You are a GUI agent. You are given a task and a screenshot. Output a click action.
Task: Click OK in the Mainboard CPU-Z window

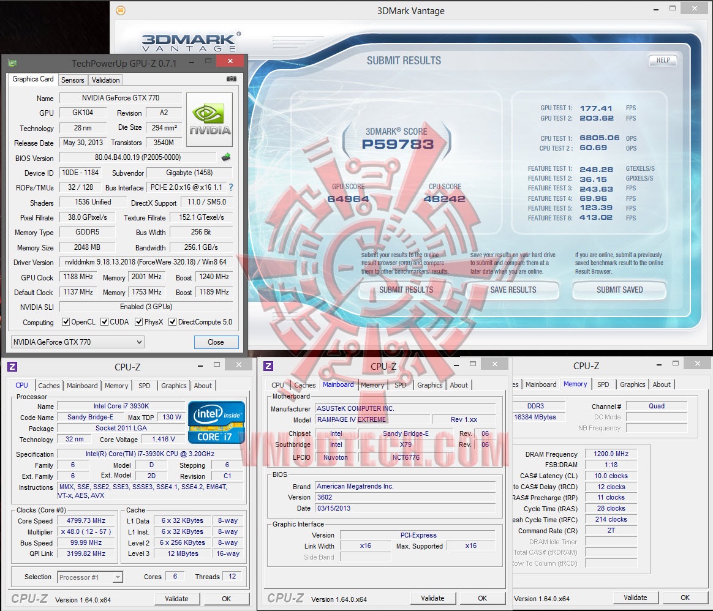pos(483,598)
